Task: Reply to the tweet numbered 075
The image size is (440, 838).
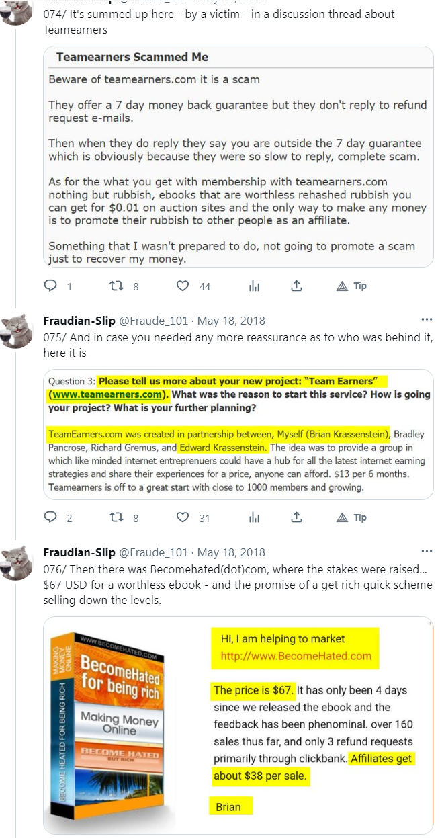Action: tap(51, 517)
